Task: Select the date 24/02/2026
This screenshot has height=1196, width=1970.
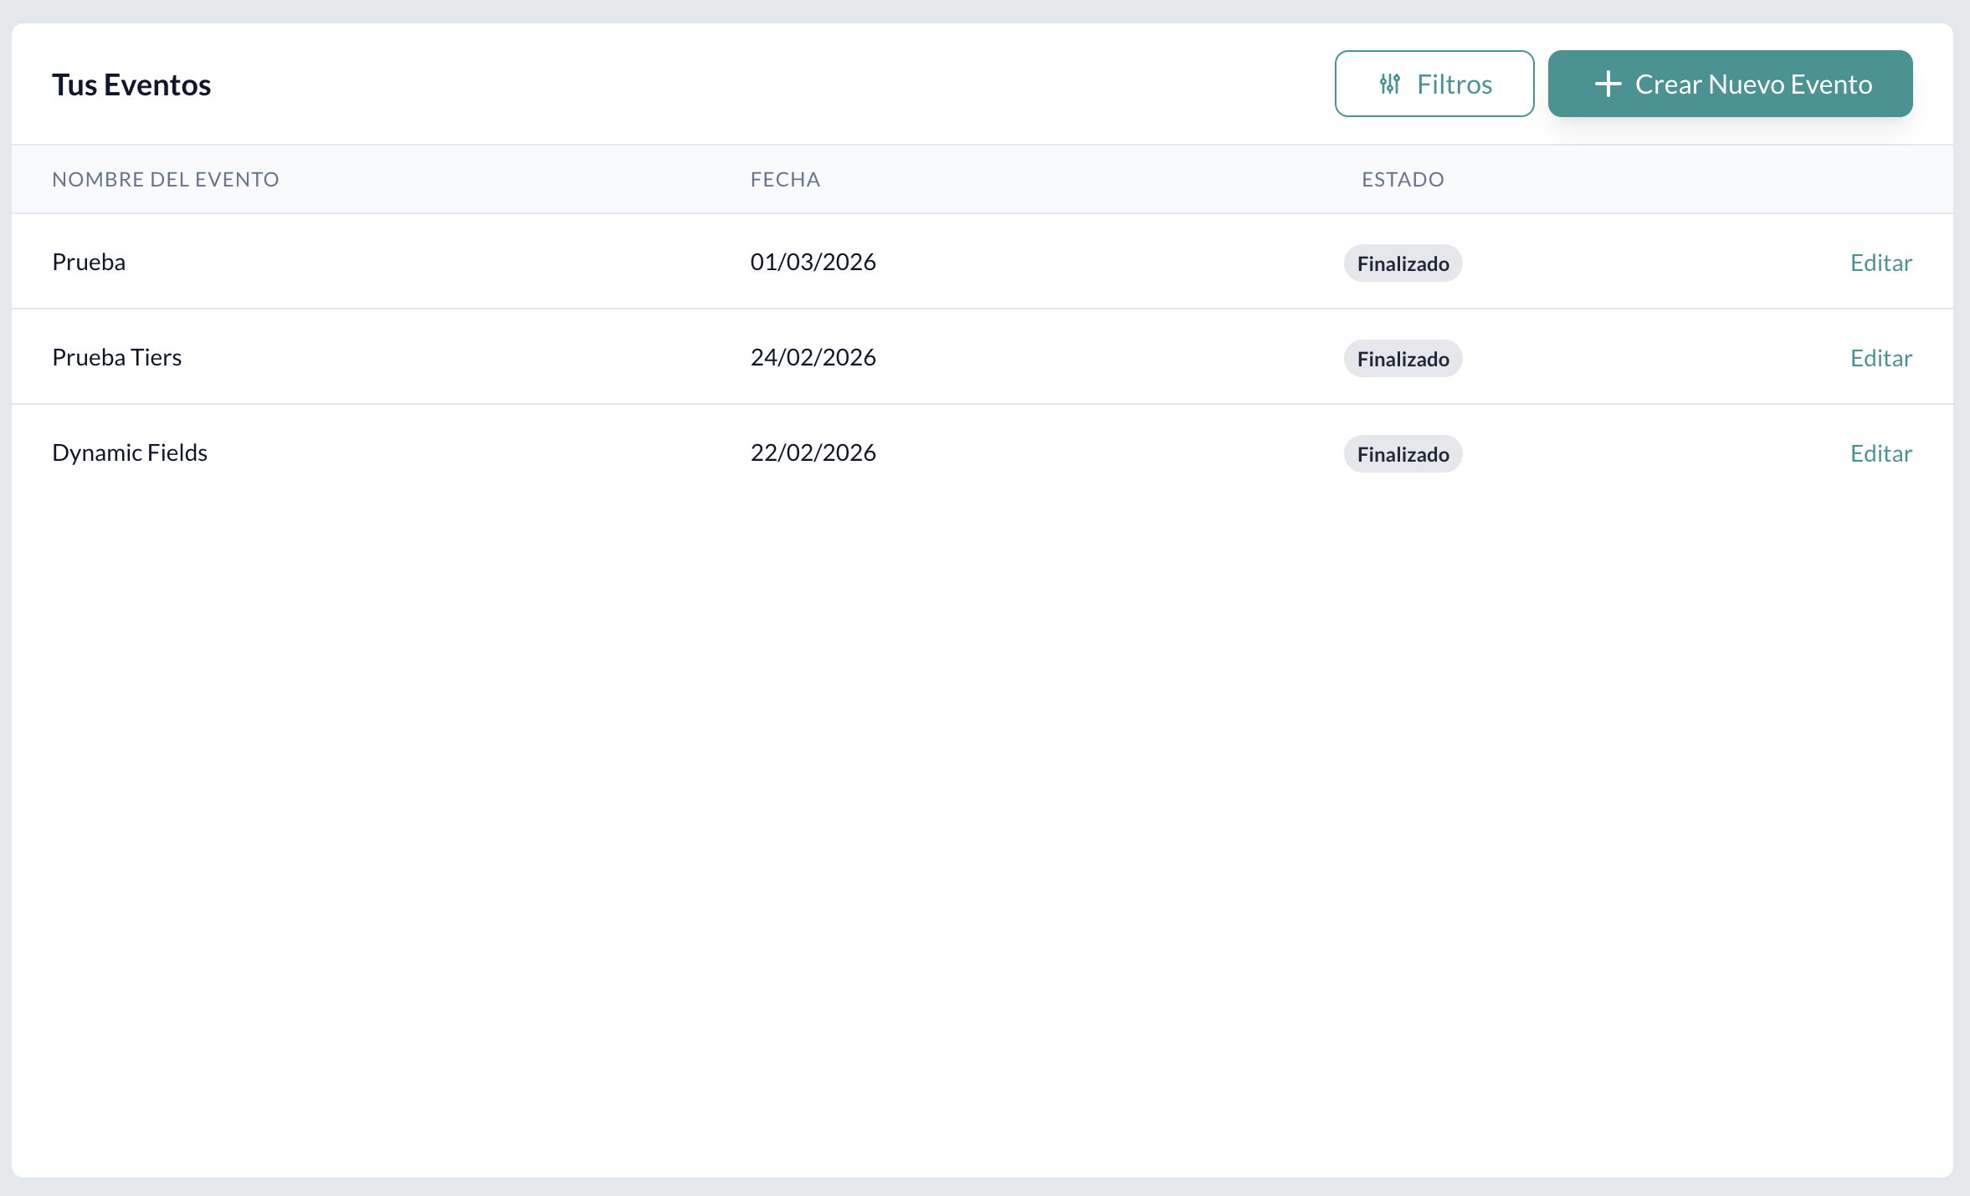Action: click(813, 357)
